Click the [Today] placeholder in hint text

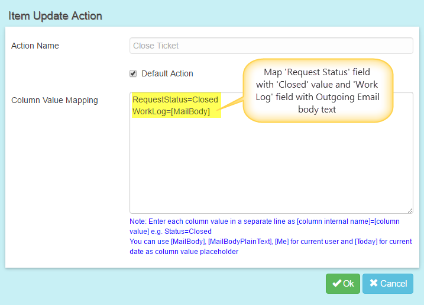pos(366,242)
